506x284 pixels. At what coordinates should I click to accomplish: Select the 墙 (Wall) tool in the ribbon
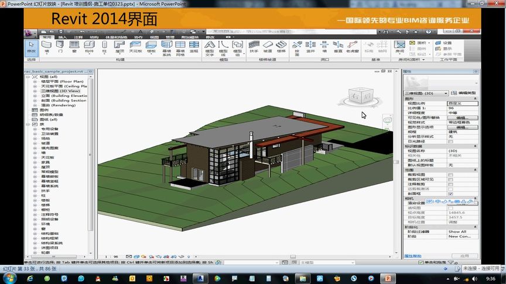pos(46,47)
